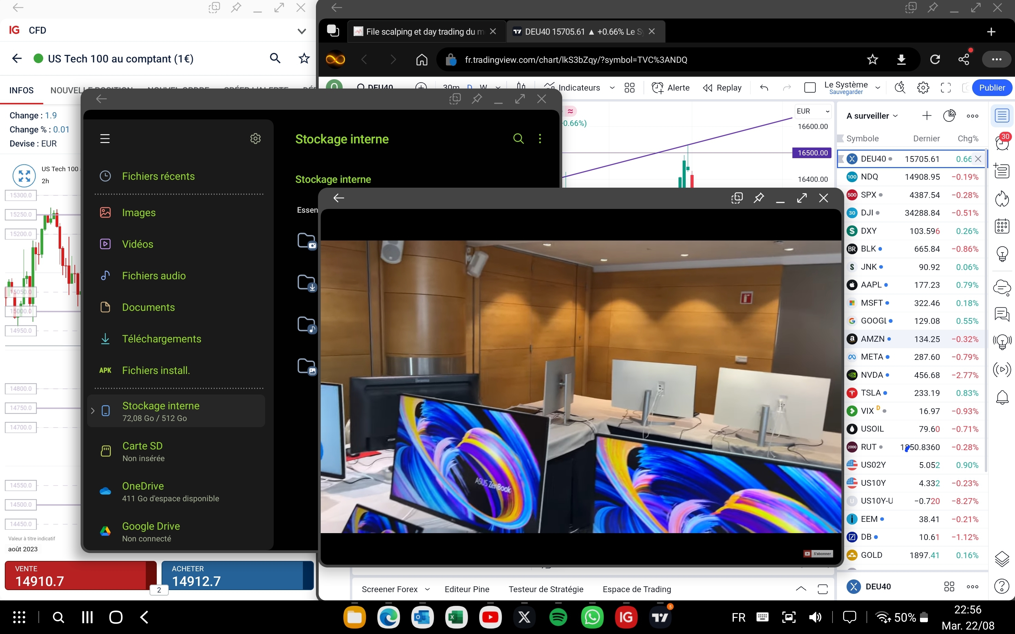This screenshot has width=1015, height=634.
Task: Open Editeur Pine tab
Action: 467,589
